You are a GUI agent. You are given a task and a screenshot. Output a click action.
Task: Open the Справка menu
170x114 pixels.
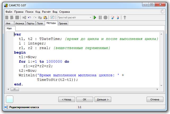(x=65, y=12)
